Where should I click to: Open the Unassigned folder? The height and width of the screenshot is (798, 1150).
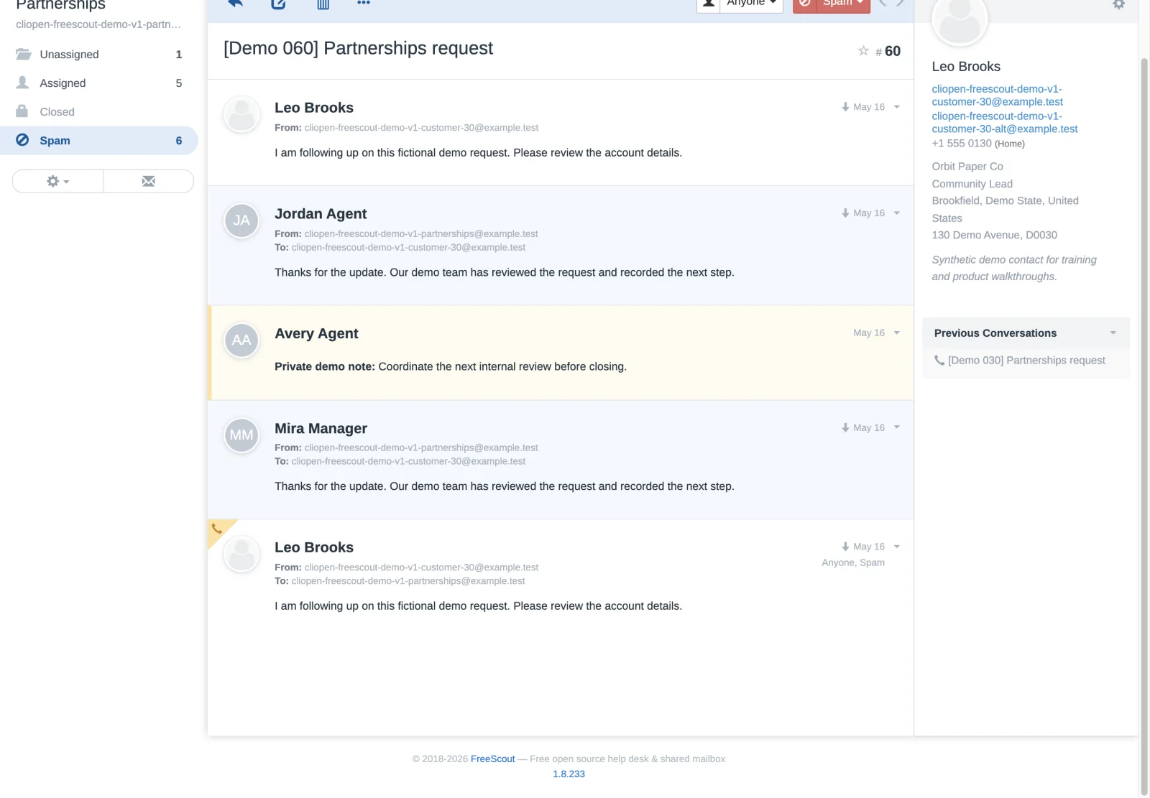[99, 55]
